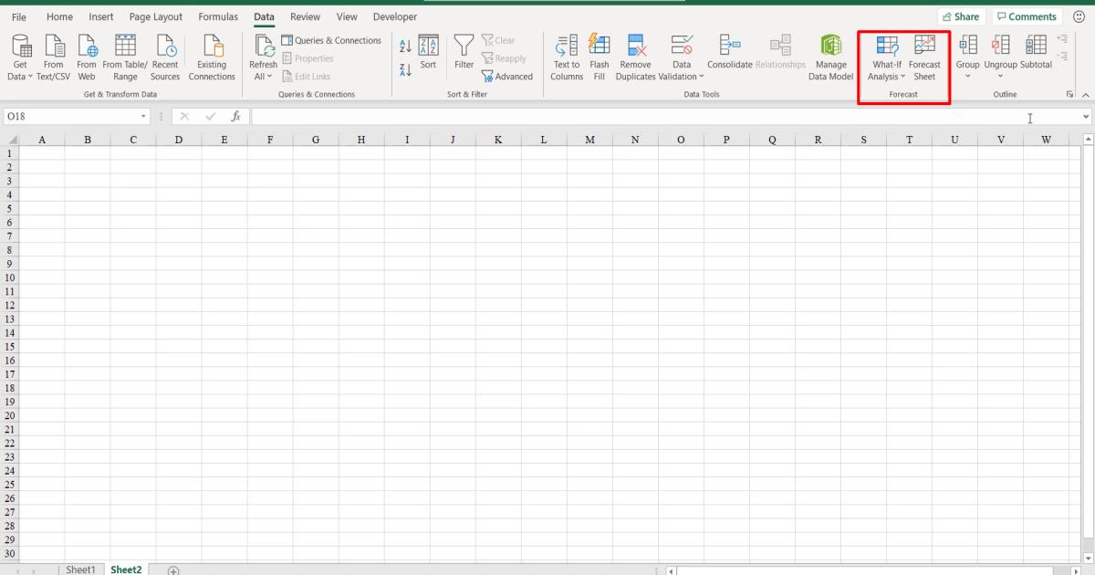Switch to Sheet1
Screen dimensions: 1095x575
pyautogui.click(x=80, y=569)
